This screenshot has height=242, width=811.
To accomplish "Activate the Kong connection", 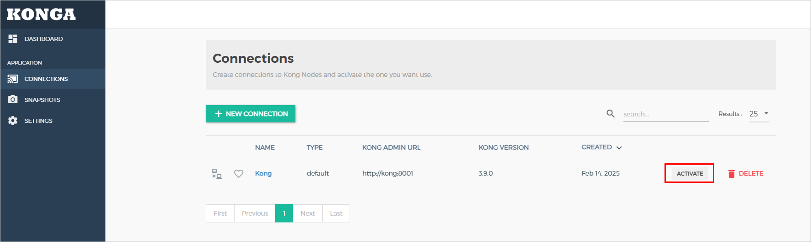I will point(690,173).
